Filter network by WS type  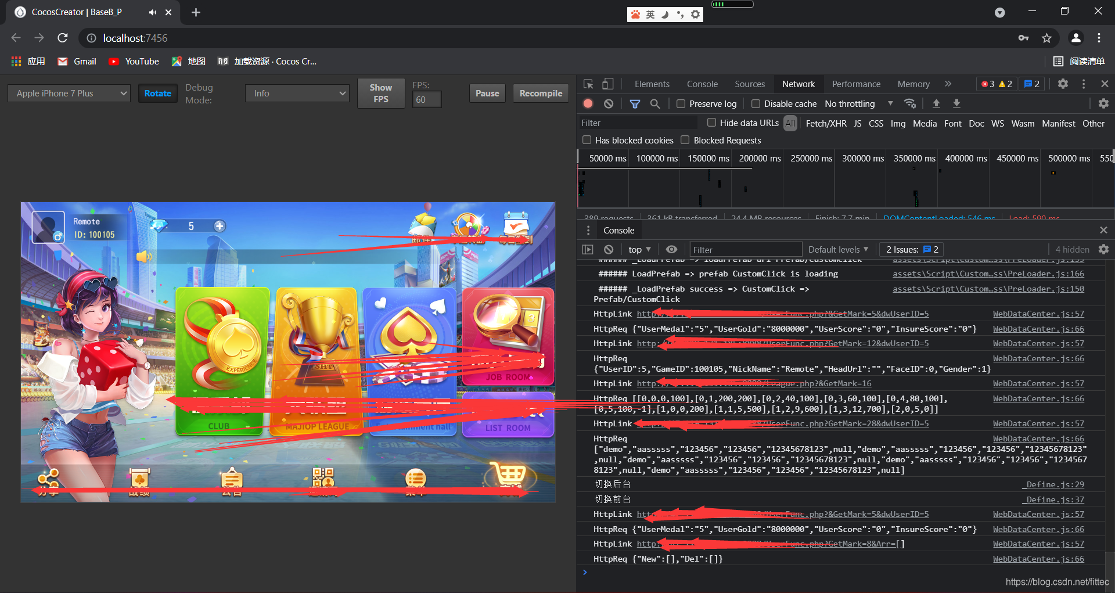997,123
